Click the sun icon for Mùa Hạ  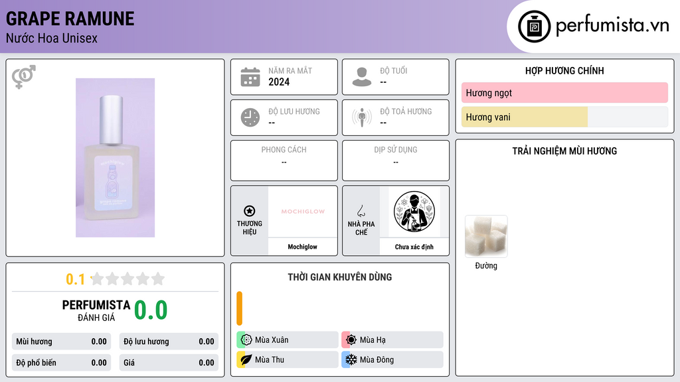pos(351,340)
